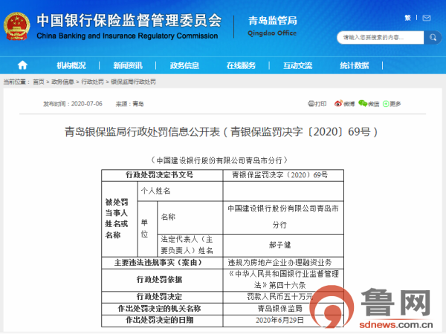Image resolution: width=446 pixels, height=334 pixels.
Task: Click the 青岛监管局 office title
Action: (272, 21)
